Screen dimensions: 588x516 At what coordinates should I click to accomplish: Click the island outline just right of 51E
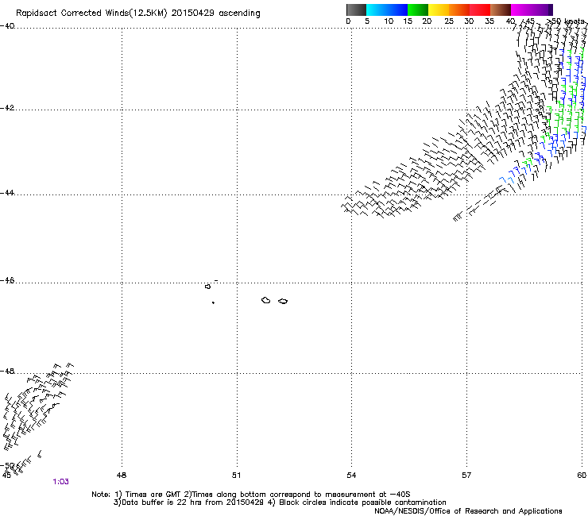point(266,300)
